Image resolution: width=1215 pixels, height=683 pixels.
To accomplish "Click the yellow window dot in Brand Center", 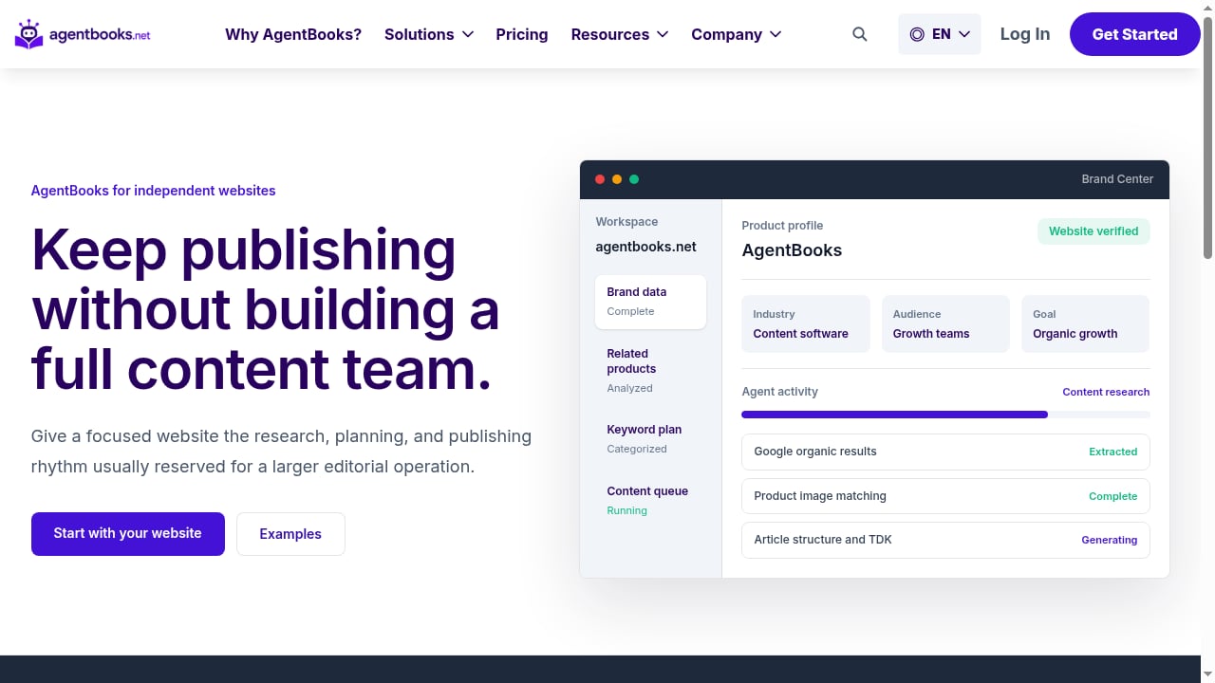I will pyautogui.click(x=617, y=179).
